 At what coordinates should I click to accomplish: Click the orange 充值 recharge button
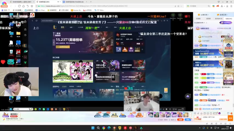pos(180,120)
